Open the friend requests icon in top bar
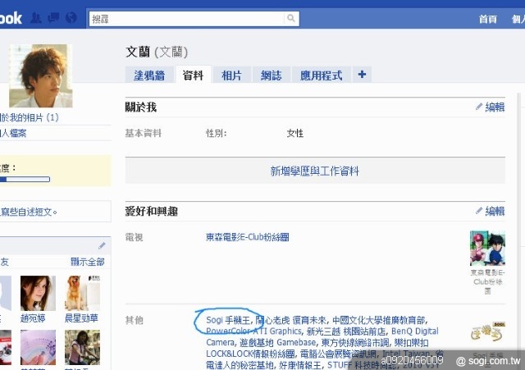The image size is (525, 370). (36, 18)
